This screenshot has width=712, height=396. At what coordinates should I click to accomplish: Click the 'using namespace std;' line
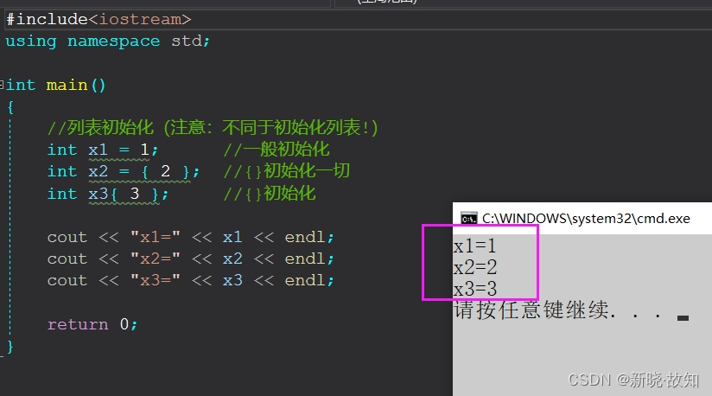coord(108,42)
